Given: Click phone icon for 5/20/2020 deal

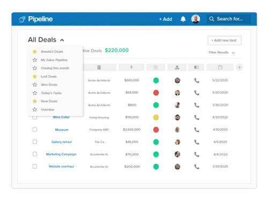Looking at the screenshot, I should (x=197, y=93).
